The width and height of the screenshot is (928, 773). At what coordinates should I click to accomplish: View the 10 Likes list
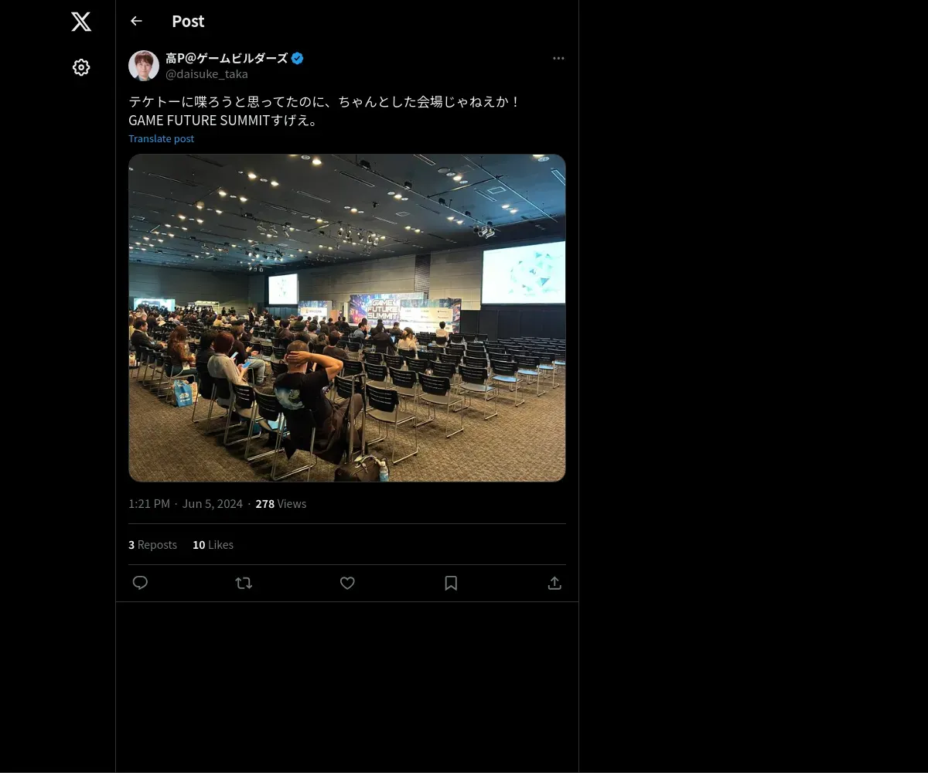point(213,544)
